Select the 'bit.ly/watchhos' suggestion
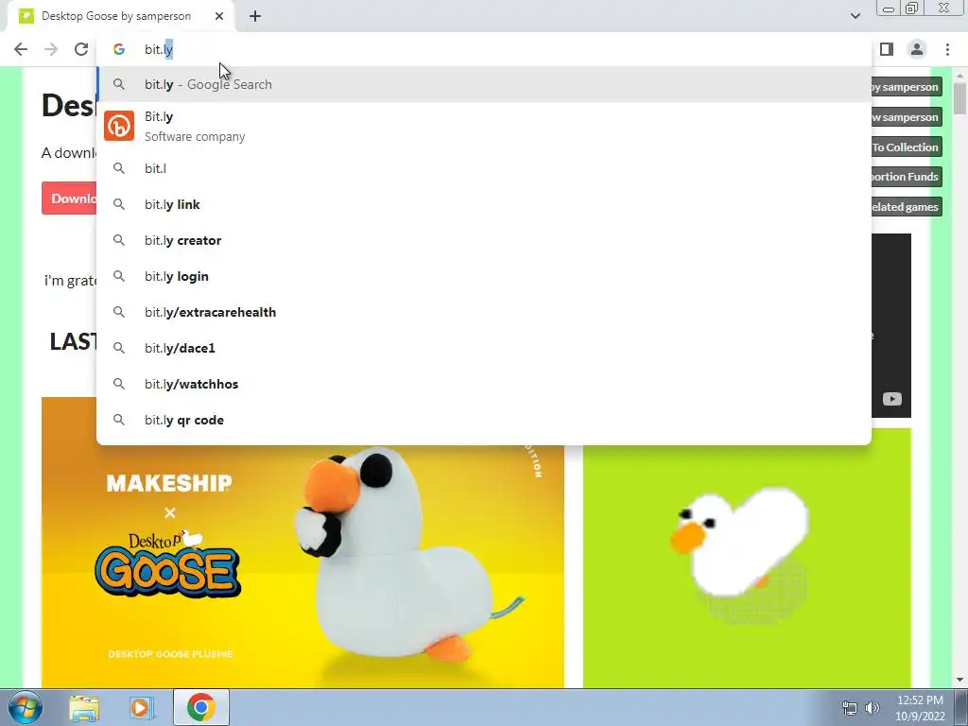Viewport: 968px width, 726px height. pos(484,384)
